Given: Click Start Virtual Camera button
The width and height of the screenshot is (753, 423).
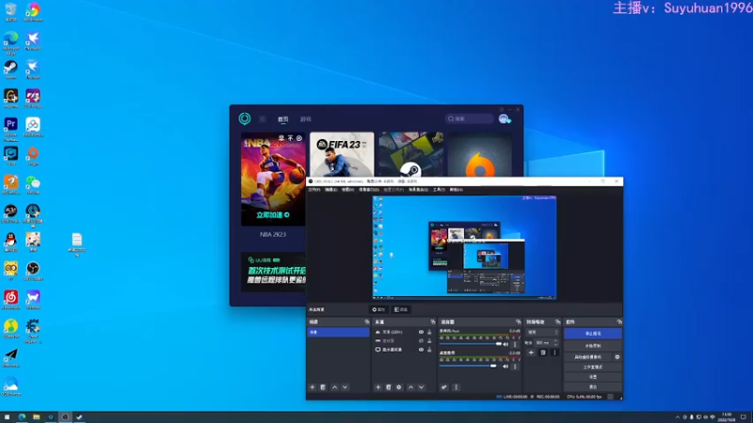Looking at the screenshot, I should (588, 357).
